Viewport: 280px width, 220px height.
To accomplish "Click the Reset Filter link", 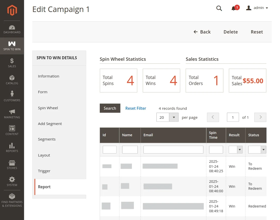I will [136, 108].
